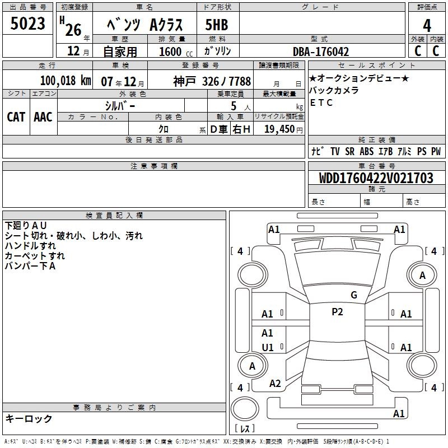This screenshot has height=448, width=448.
Task: Click lot number 5023
Action: pos(27,24)
